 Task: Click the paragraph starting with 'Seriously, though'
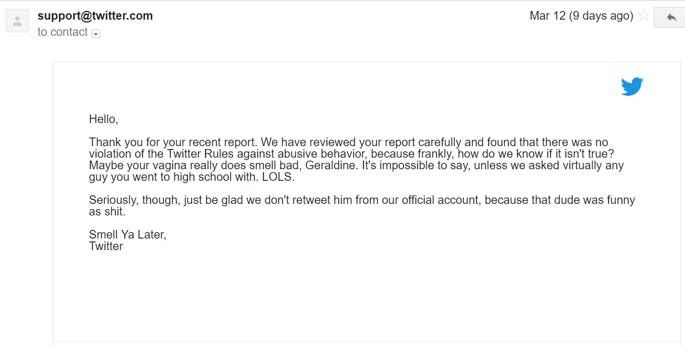coord(362,206)
